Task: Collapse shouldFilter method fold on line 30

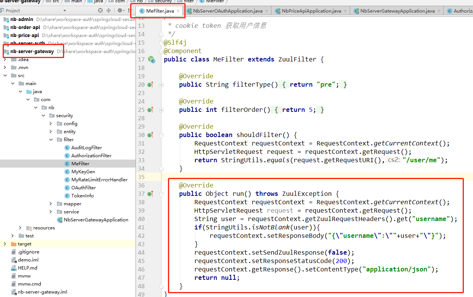Action: 161,135
